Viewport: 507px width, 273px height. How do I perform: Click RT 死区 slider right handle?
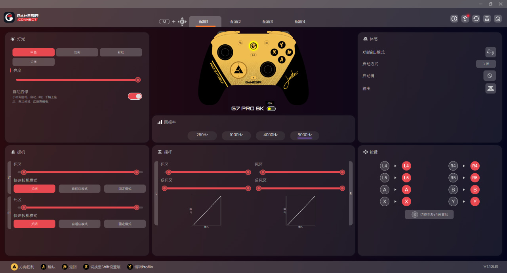click(137, 207)
